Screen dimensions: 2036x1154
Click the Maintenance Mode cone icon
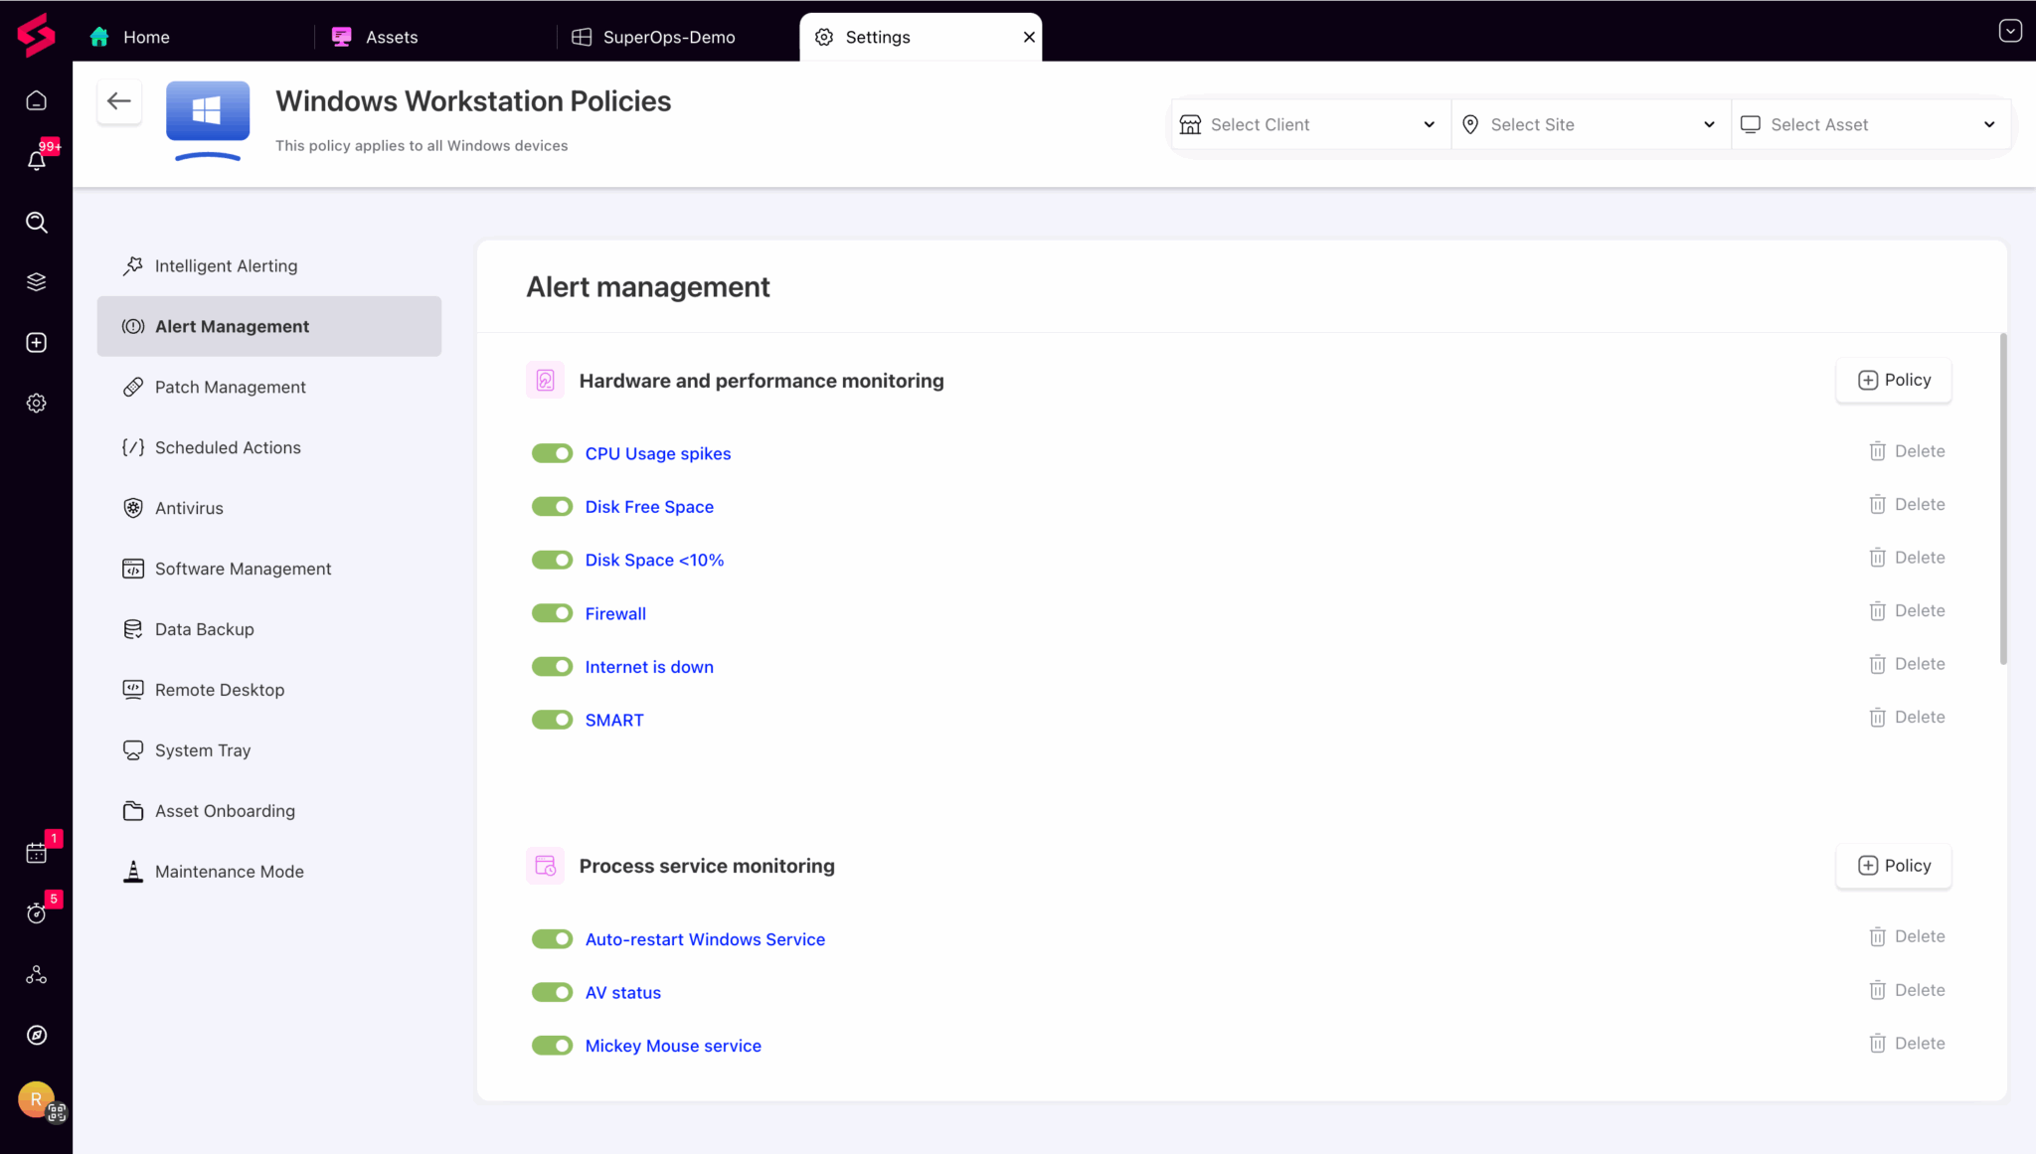(x=133, y=872)
